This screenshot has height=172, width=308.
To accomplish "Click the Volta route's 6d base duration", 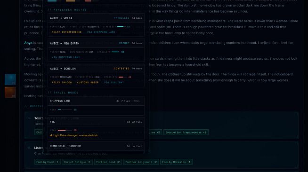I will click(137, 18).
